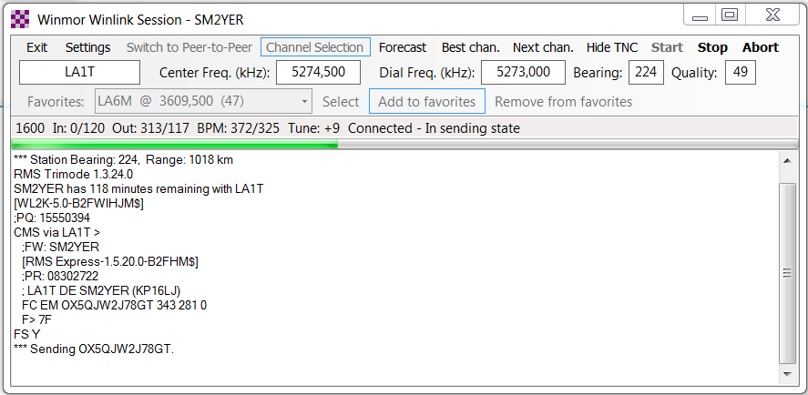Viewport: 808px width, 395px height.
Task: Click Hide TNC
Action: [612, 47]
